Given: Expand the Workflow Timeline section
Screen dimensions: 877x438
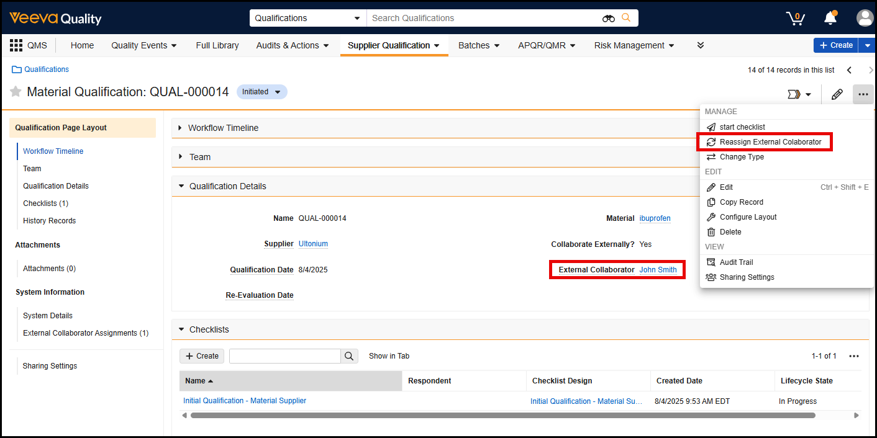Looking at the screenshot, I should coord(180,128).
